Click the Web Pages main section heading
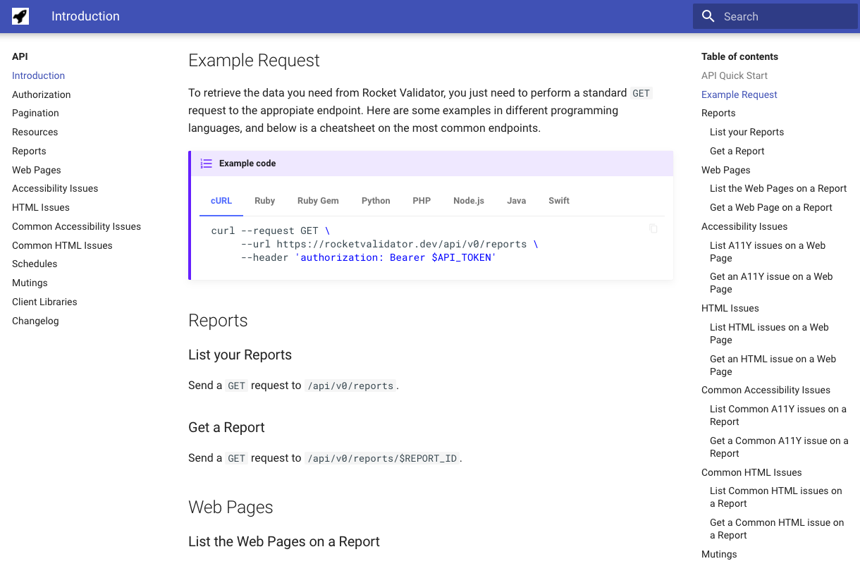This screenshot has height=566, width=860. point(231,507)
